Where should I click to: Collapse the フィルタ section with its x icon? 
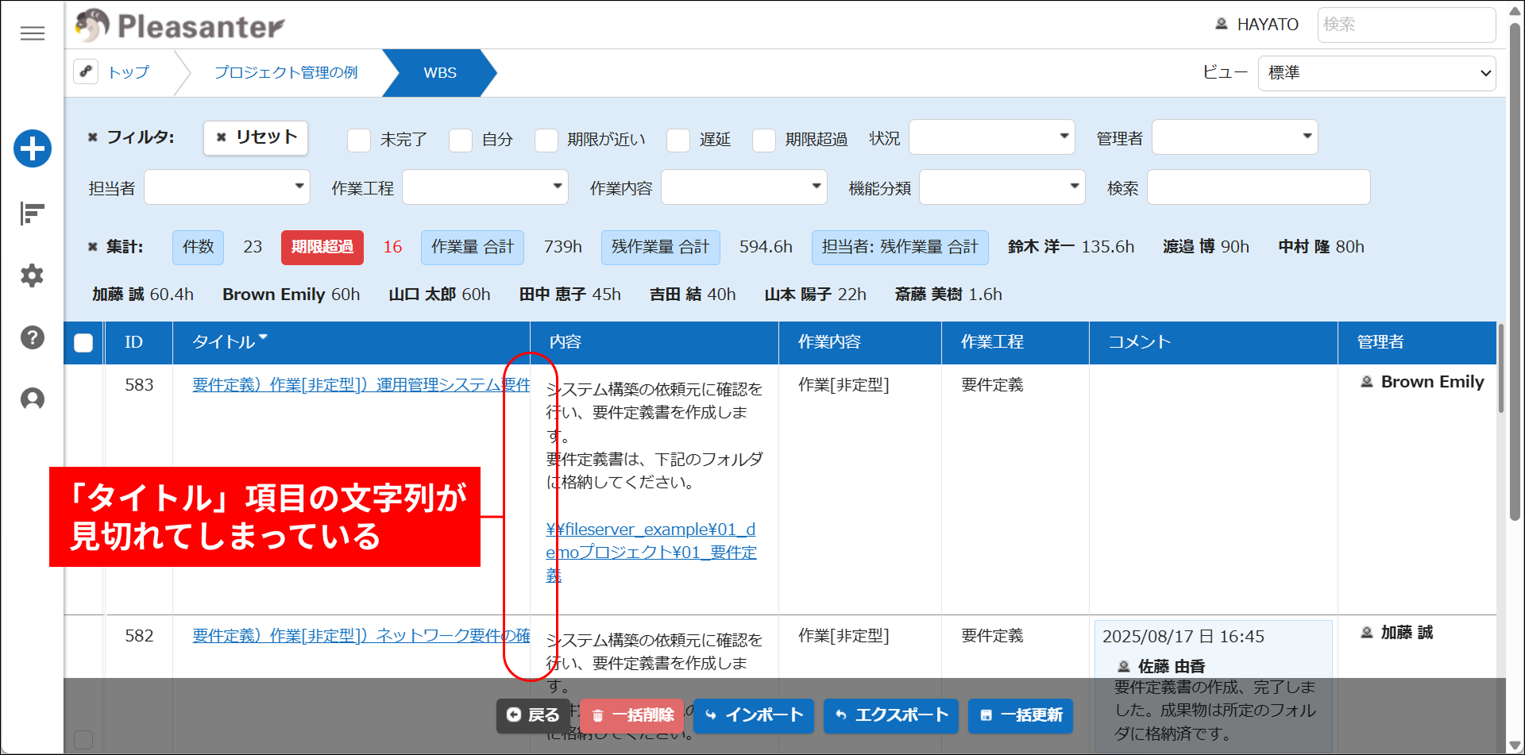tap(92, 137)
